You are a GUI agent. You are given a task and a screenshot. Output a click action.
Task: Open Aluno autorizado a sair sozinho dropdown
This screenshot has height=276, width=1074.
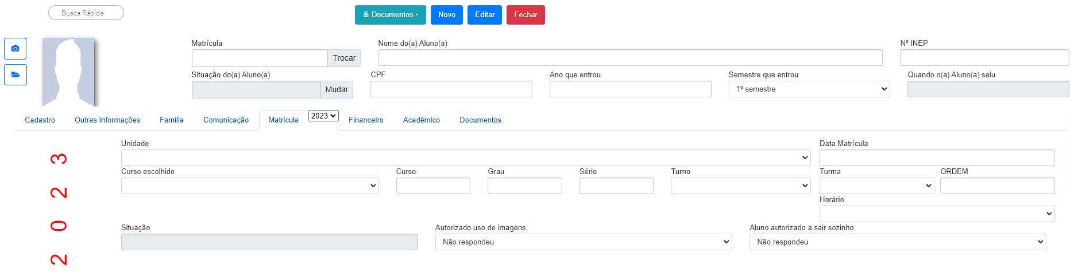click(x=898, y=242)
